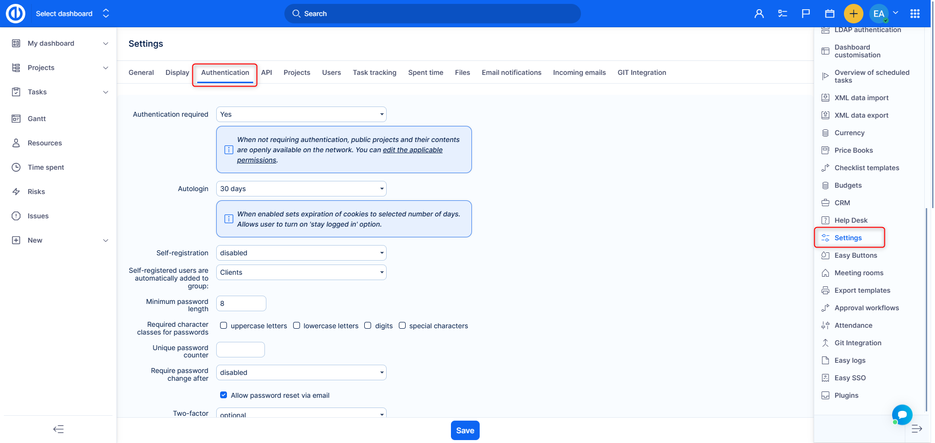Enable uppercase letters requirement checkbox
This screenshot has height=443, width=935.
pyautogui.click(x=224, y=326)
